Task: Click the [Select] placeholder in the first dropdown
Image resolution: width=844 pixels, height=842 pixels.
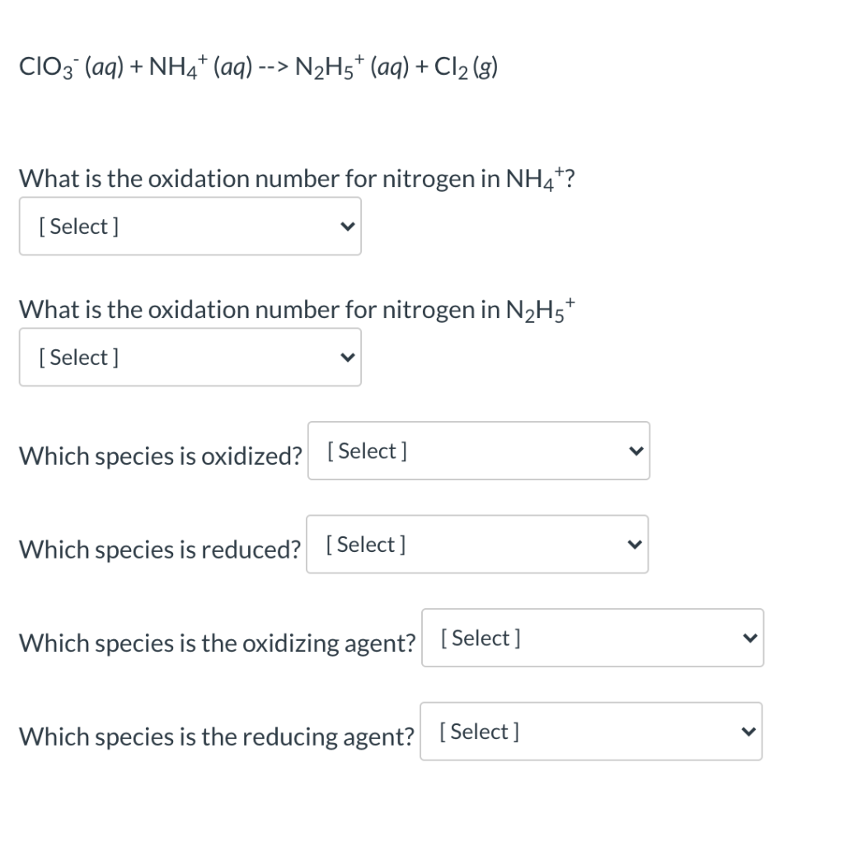Action: click(x=78, y=226)
